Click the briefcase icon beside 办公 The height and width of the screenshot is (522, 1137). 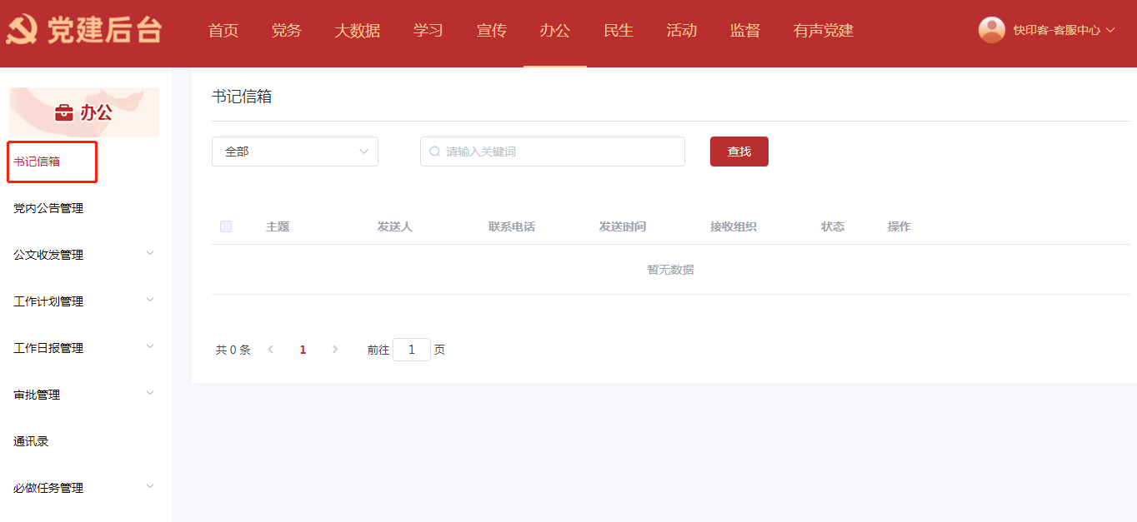tap(63, 112)
